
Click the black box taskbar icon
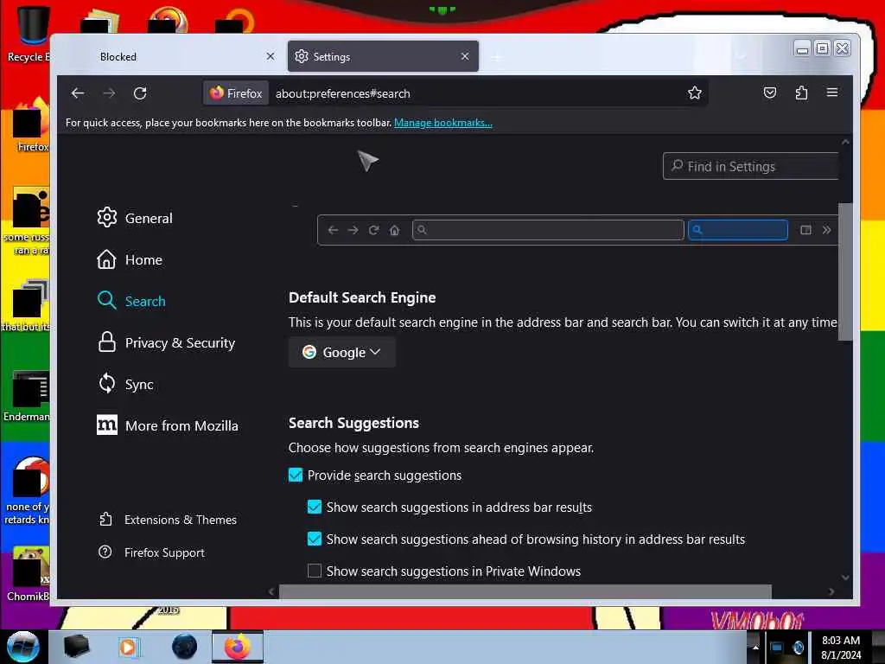(76, 647)
